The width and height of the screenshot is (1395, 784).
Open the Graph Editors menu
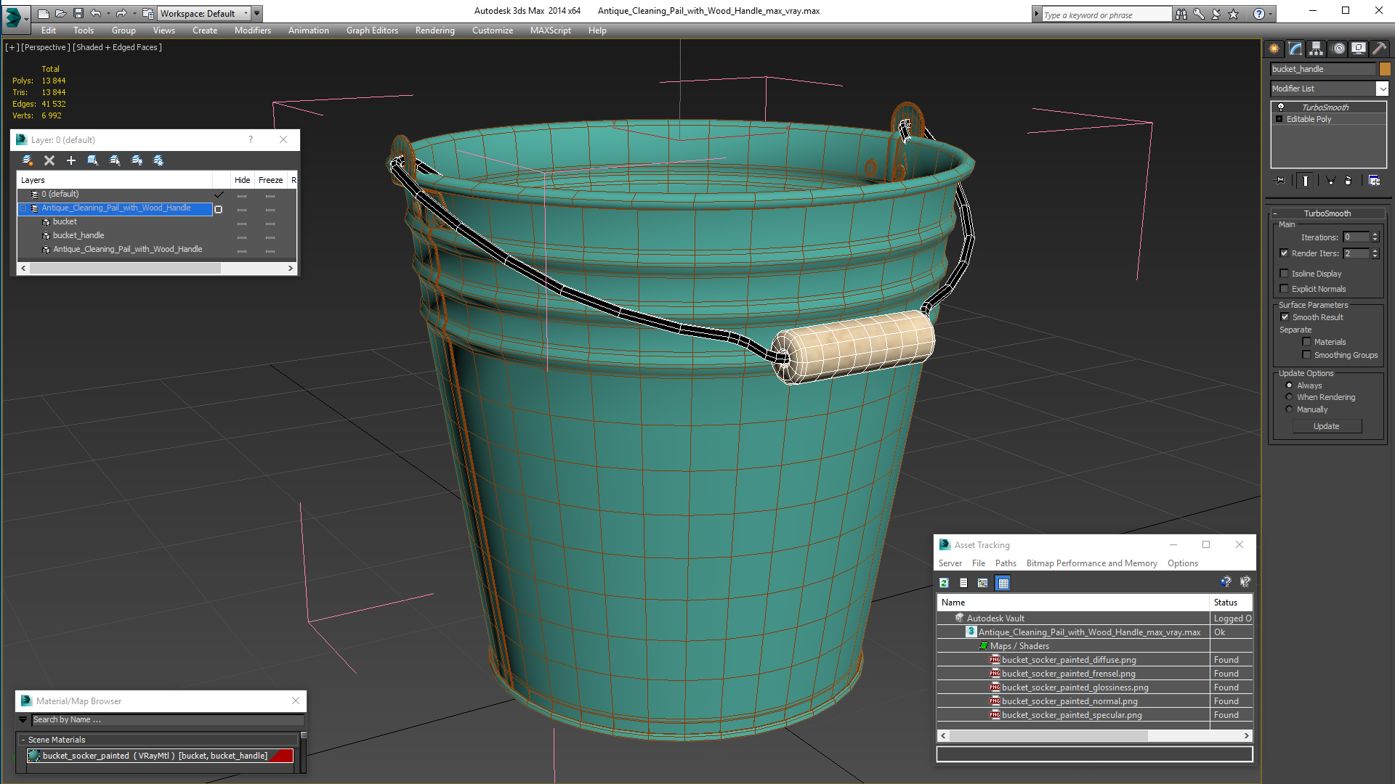tap(372, 30)
